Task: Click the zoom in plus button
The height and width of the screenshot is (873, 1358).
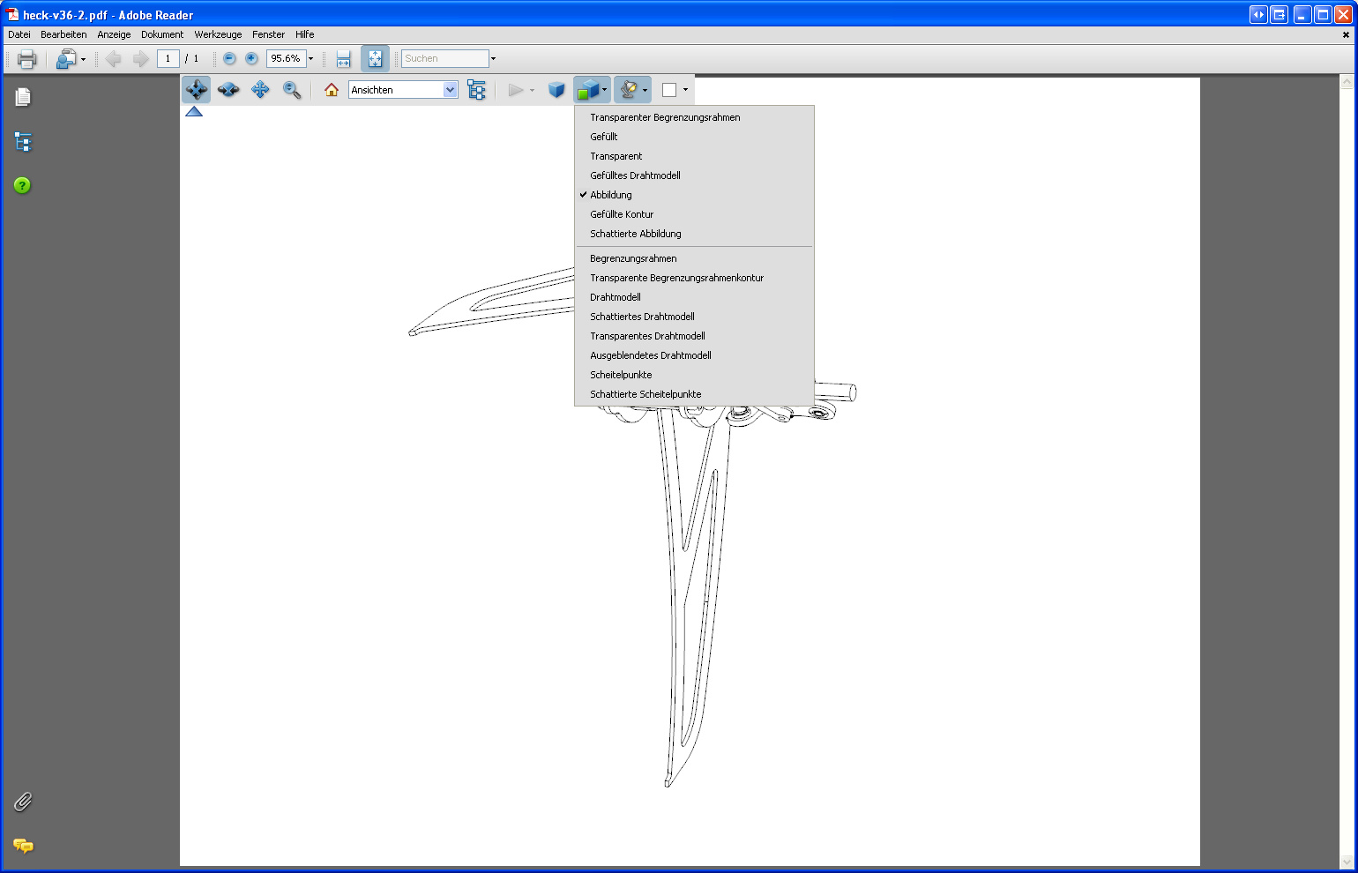Action: [x=251, y=58]
